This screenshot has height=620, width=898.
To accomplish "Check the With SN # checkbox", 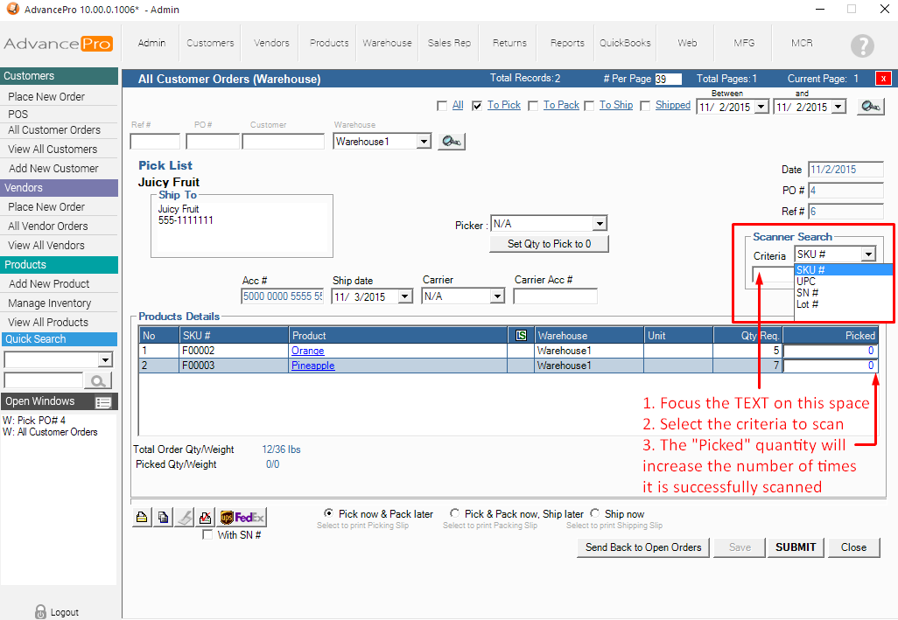I will coord(207,535).
